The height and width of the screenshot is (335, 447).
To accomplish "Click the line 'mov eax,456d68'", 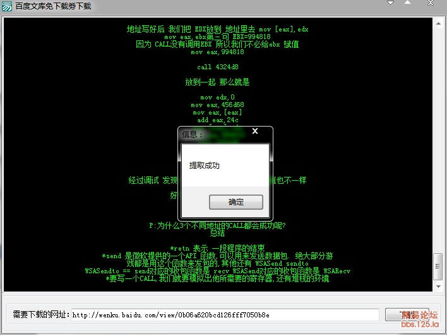I will pos(218,105).
